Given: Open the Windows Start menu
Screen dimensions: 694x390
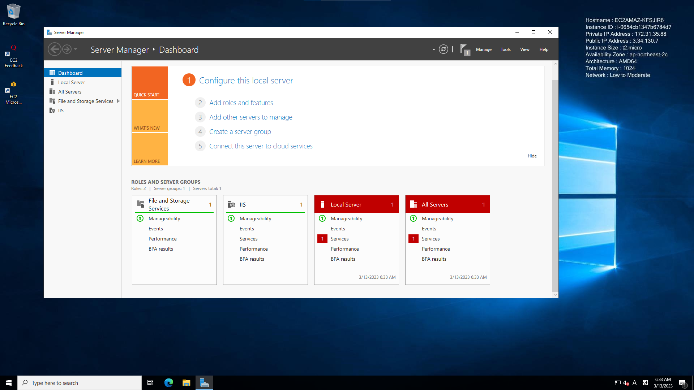Looking at the screenshot, I should [x=9, y=383].
